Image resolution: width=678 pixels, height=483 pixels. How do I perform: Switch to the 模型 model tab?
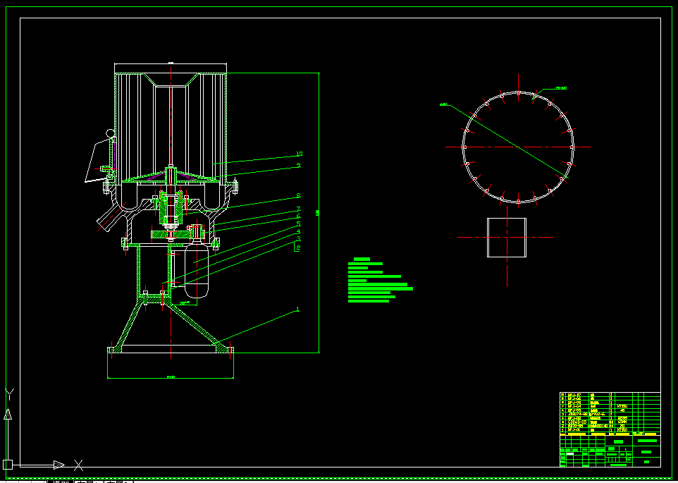point(61,481)
